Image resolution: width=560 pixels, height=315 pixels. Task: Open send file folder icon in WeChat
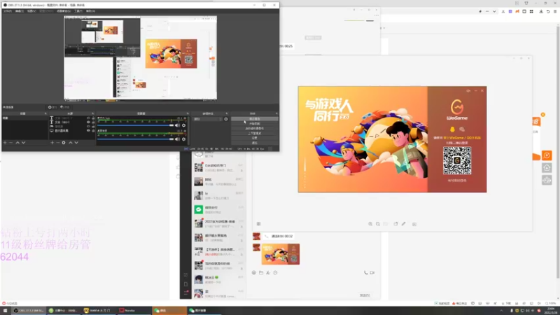(x=261, y=272)
